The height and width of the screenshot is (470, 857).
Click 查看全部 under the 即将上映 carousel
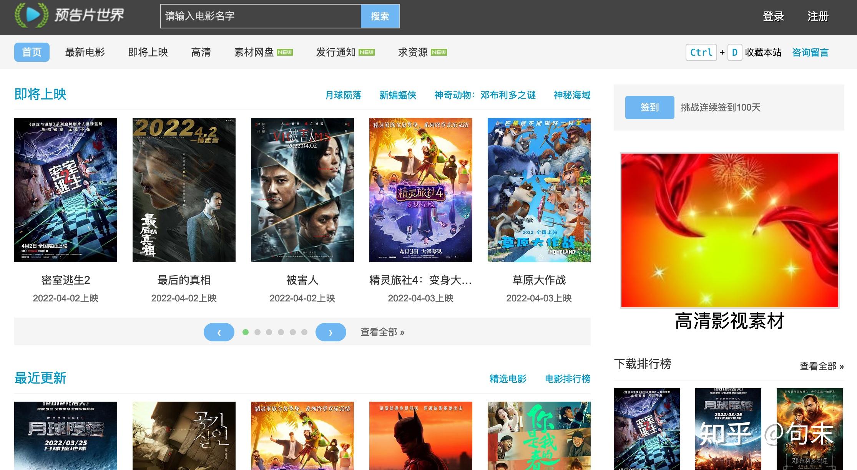382,332
